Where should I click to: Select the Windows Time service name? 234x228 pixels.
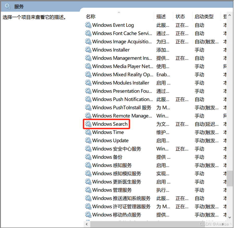(x=108, y=132)
